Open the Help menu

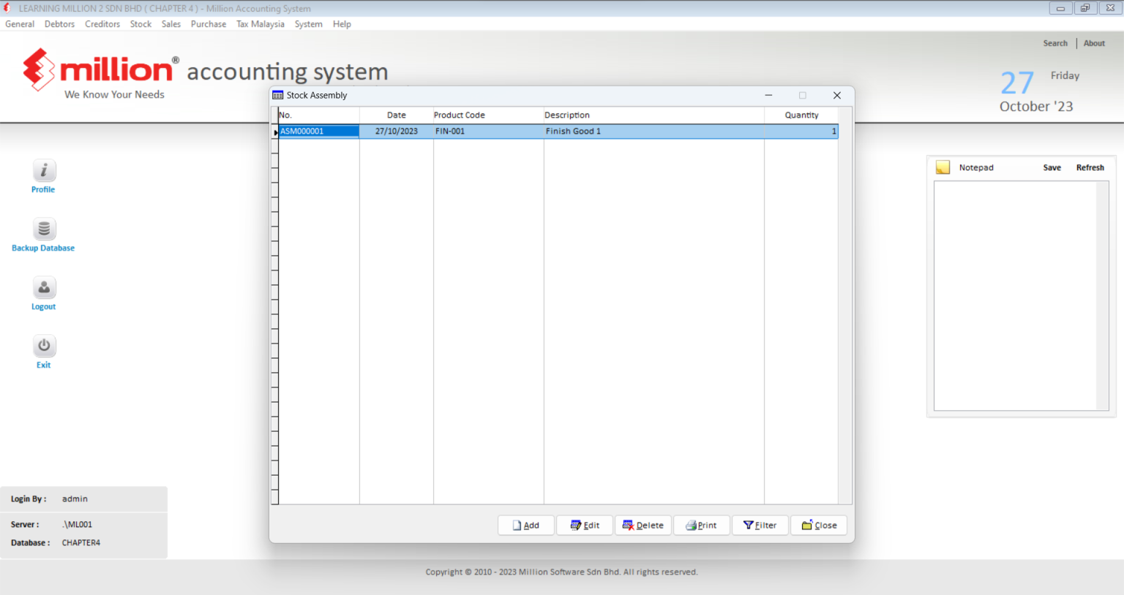[342, 24]
